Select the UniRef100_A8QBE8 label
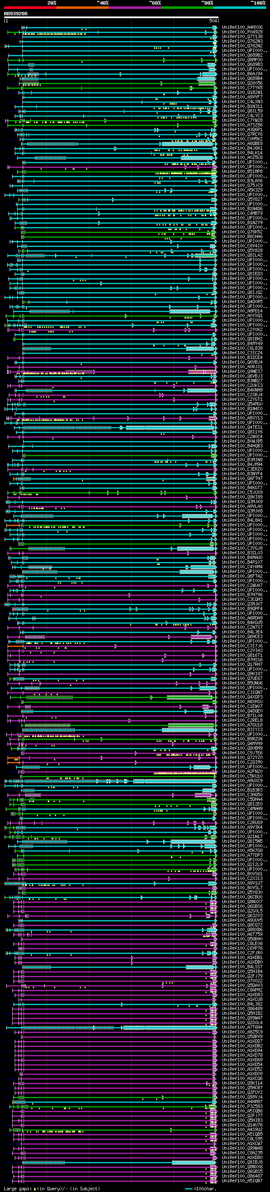270x1192 pixels. [x=242, y=143]
